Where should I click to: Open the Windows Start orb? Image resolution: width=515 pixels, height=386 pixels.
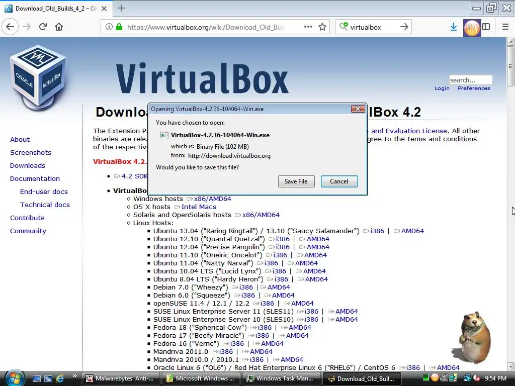point(15,378)
